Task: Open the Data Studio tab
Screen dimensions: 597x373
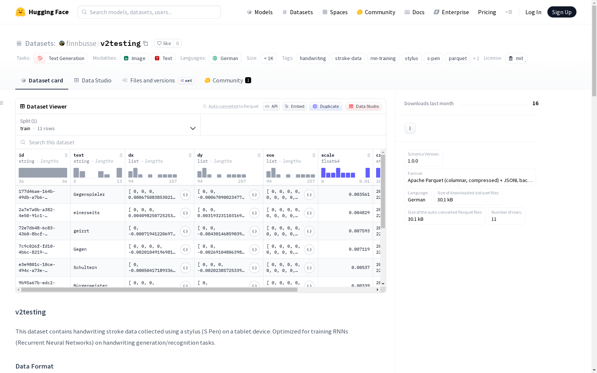Action: pos(93,81)
